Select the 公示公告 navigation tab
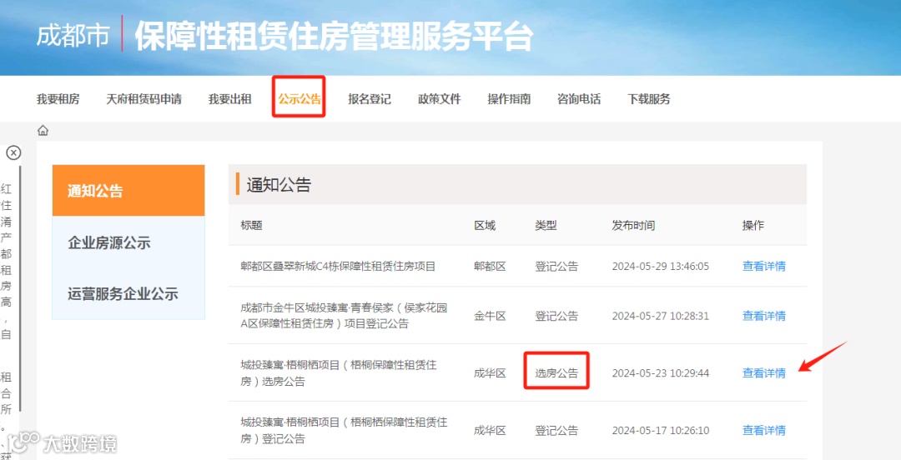 [x=299, y=99]
